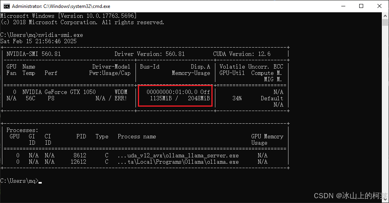Viewport: 389px width, 203px height.
Task: Click PID value '12612'
Action: click(78, 162)
